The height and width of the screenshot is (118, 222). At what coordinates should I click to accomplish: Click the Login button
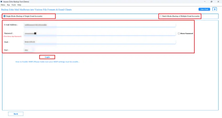click(x=47, y=57)
